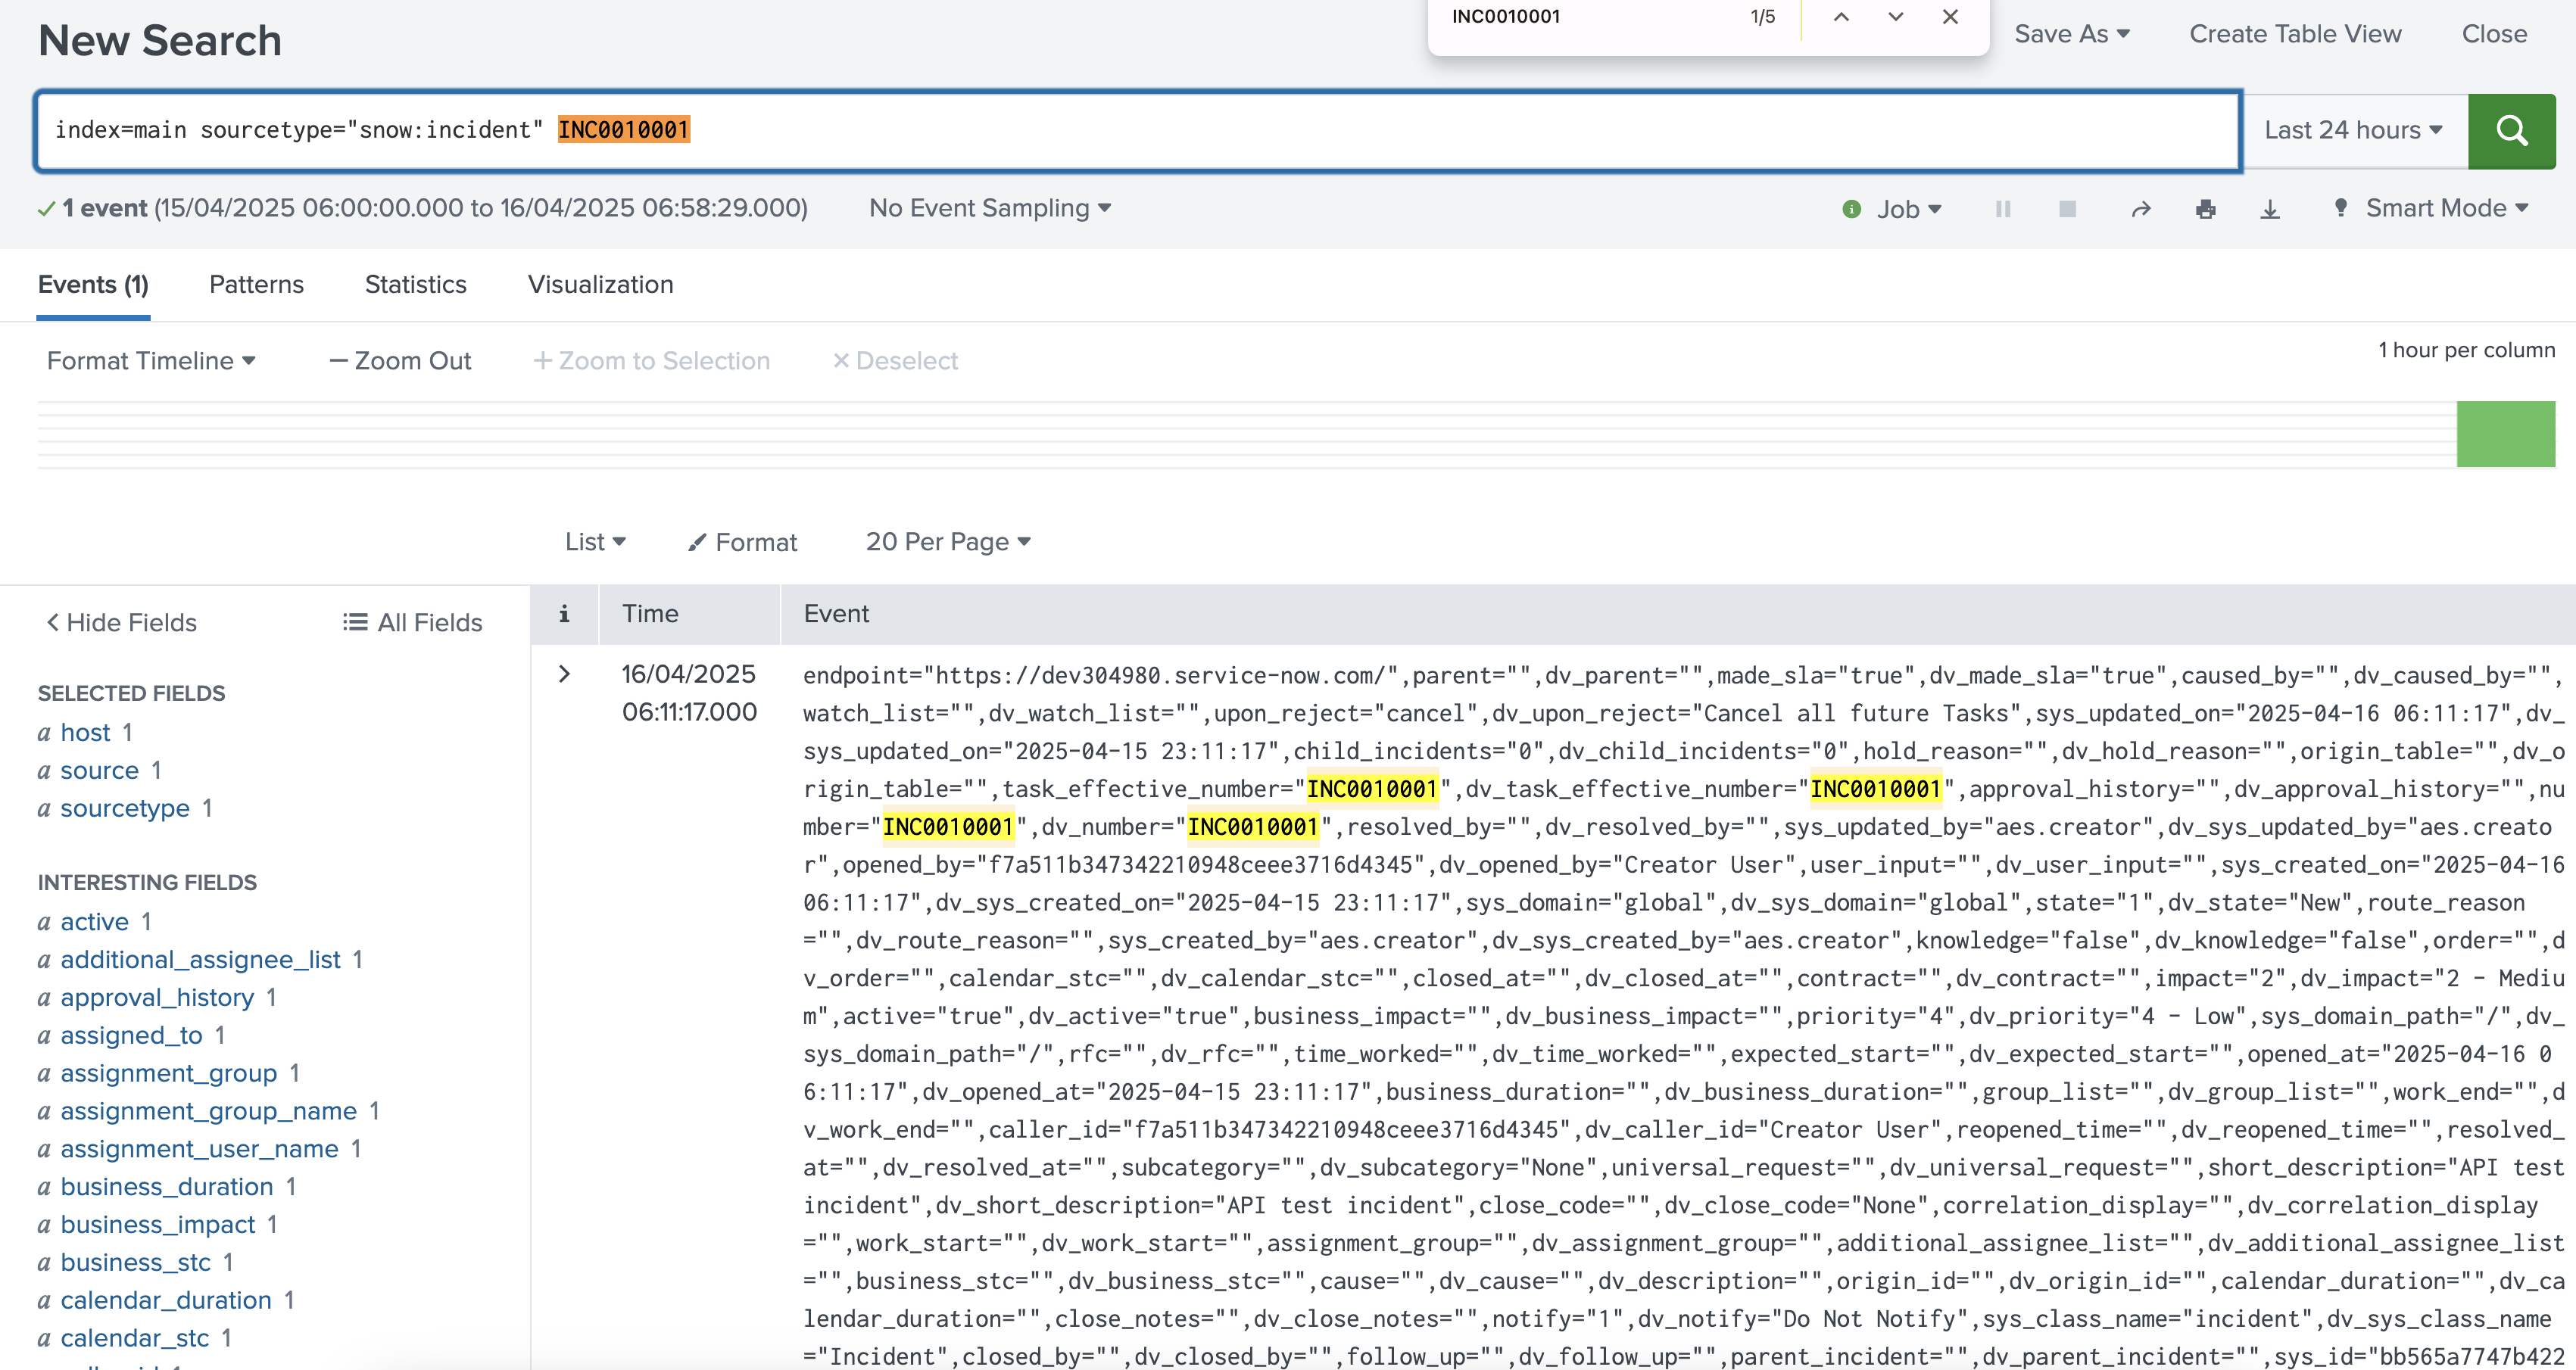Open the Last 24 hours time range picker
Screen dimensions: 2576x1370
2352,130
